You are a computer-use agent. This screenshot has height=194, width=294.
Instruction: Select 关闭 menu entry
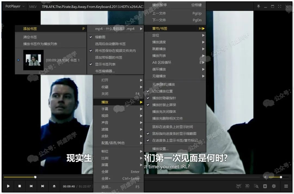(118, 94)
